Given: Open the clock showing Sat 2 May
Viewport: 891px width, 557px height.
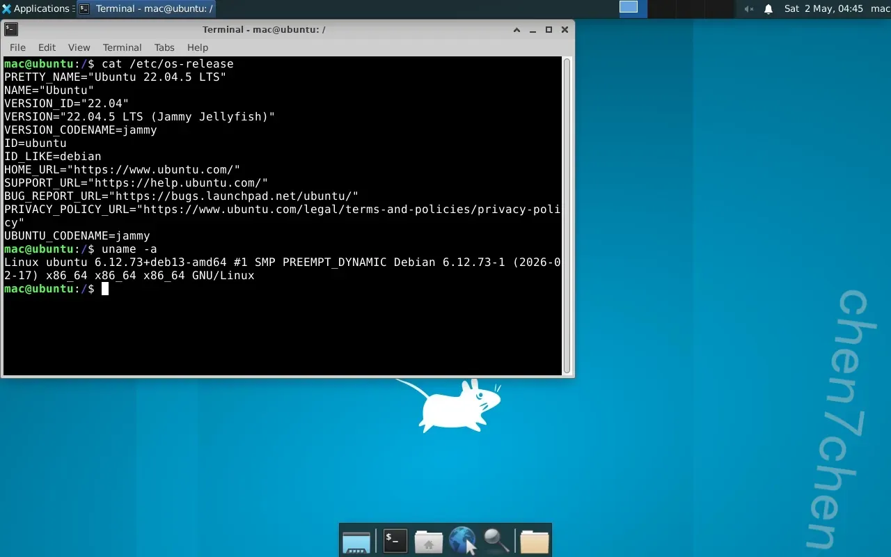Looking at the screenshot, I should tap(823, 9).
